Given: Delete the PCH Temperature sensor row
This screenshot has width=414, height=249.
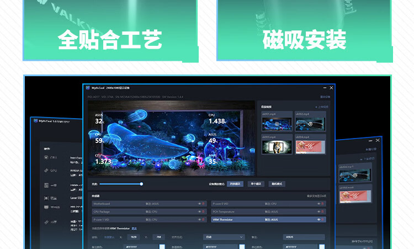Looking at the screenshot, I should pos(322,212).
